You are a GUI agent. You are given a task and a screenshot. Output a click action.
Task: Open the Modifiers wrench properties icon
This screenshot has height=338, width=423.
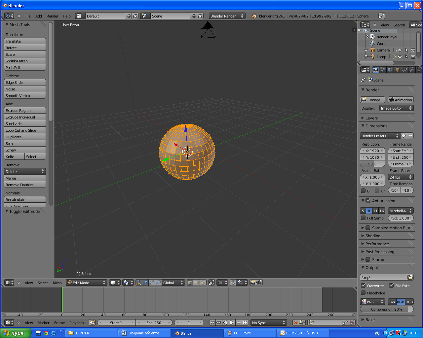point(412,70)
